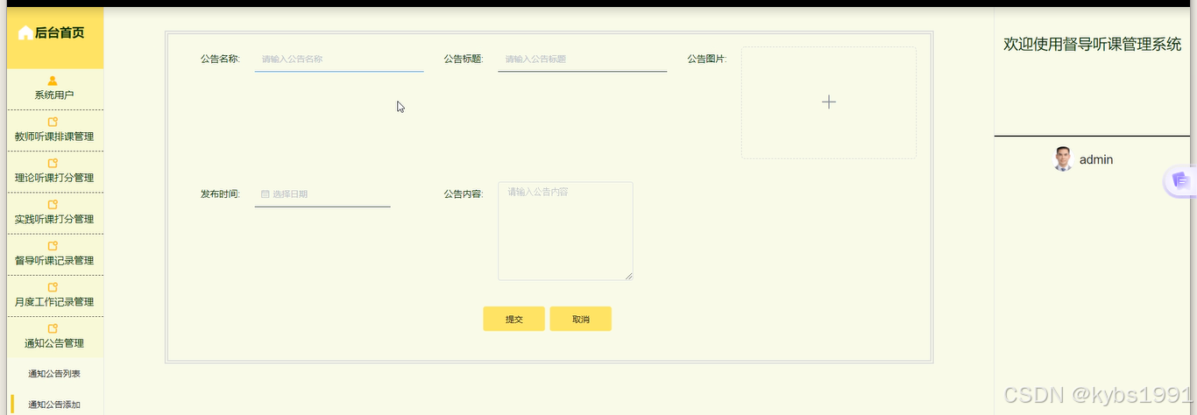
Task: Click the icon above 理论听课打分管理
Action: point(53,163)
